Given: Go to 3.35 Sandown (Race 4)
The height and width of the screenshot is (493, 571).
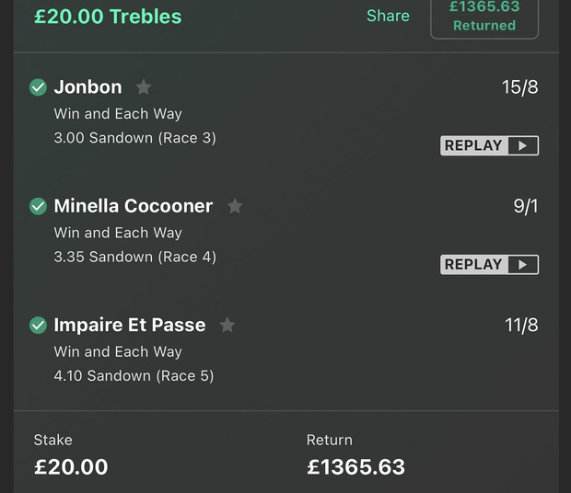Looking at the screenshot, I should click(134, 257).
